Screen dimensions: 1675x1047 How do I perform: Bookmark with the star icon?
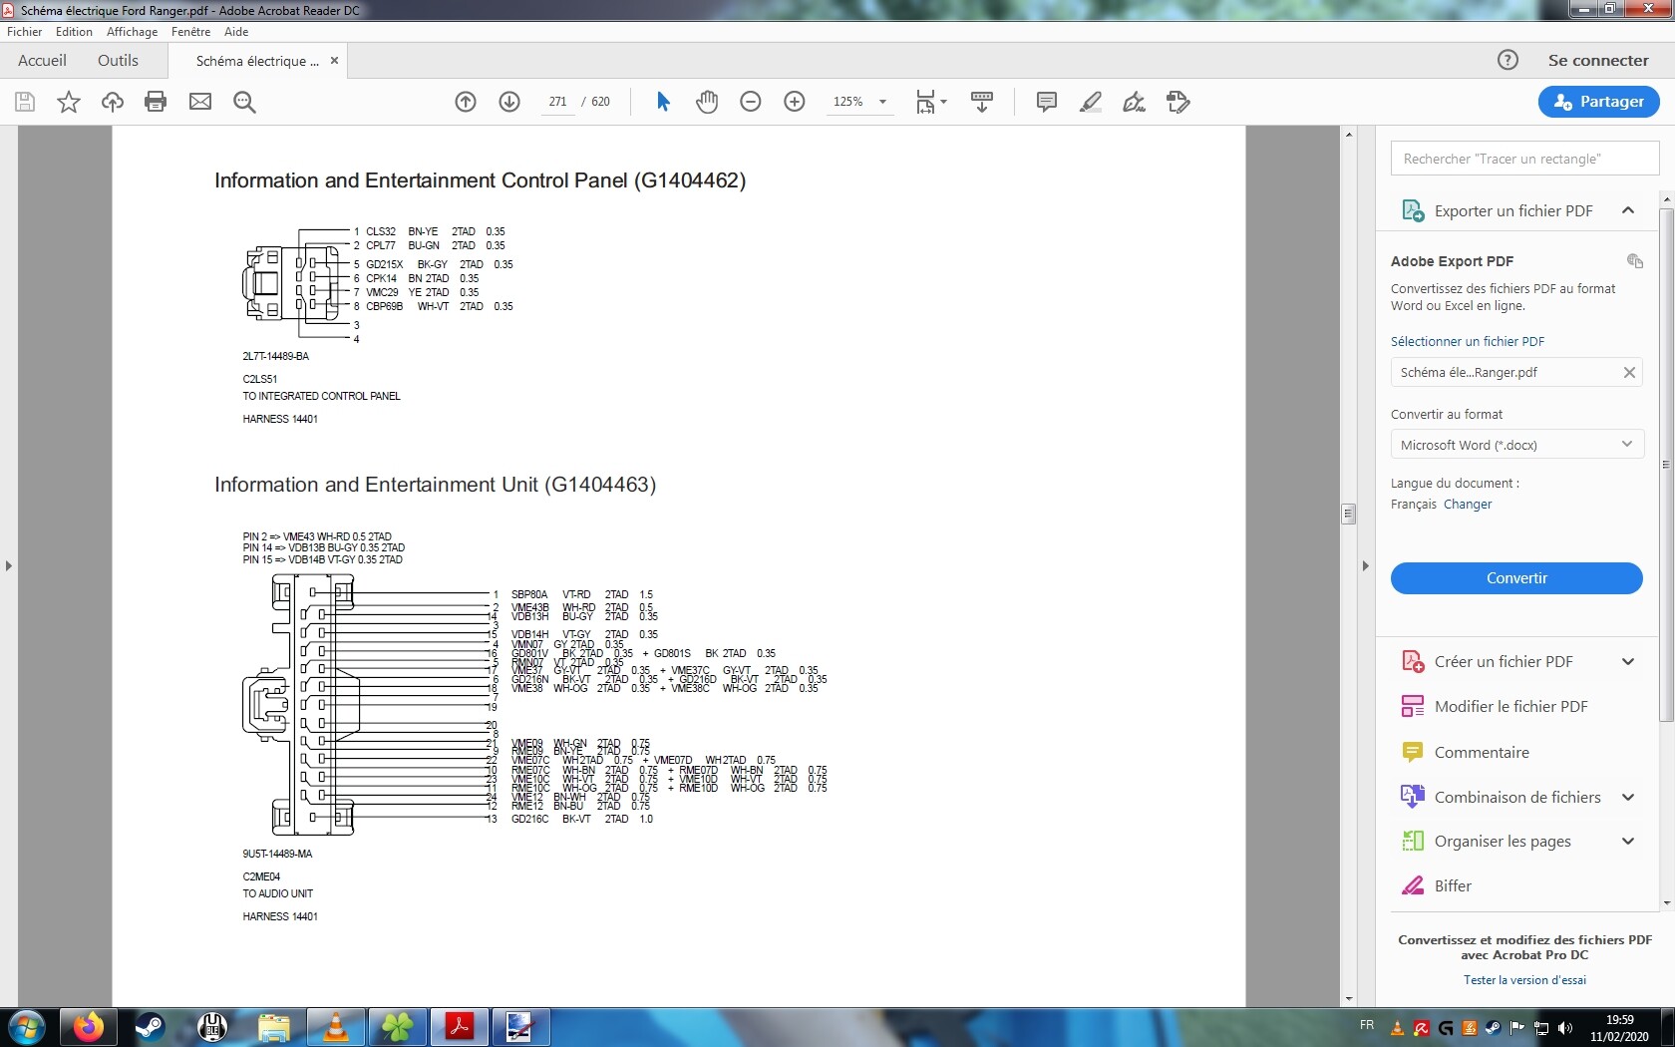(69, 102)
